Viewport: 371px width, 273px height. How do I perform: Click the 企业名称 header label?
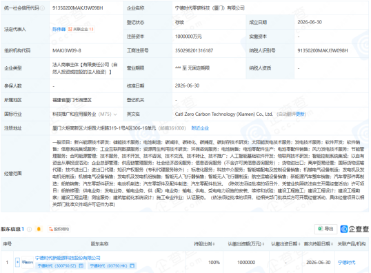click(x=136, y=8)
